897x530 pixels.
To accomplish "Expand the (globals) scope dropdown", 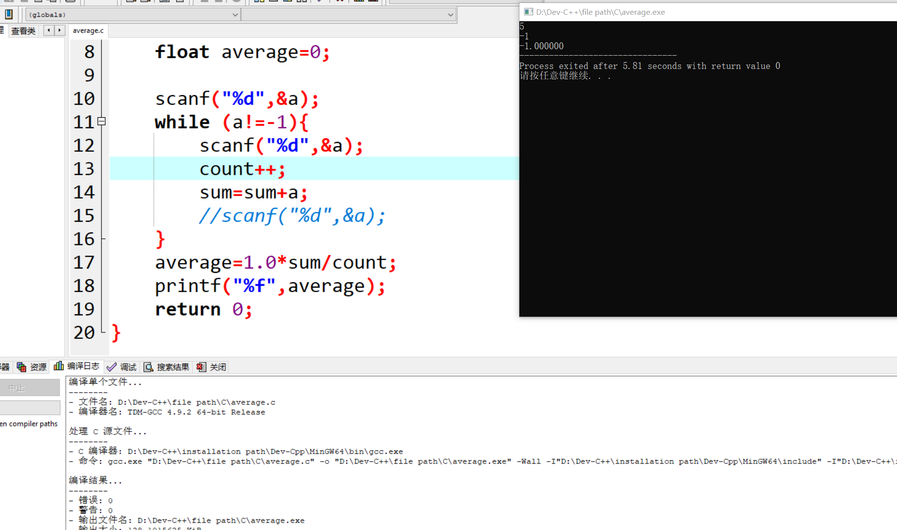I will pyautogui.click(x=132, y=15).
